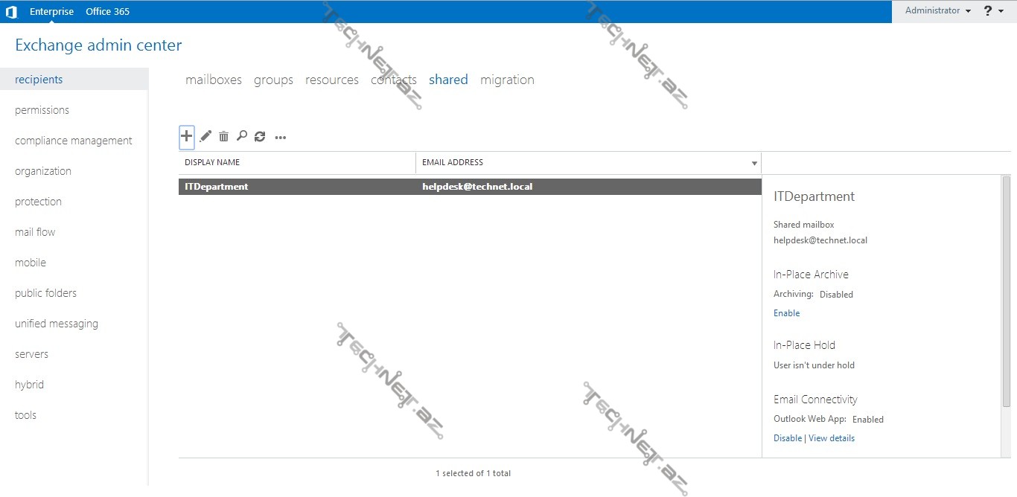Screen dimensions: 1017x497
Task: Switch to the migration tab
Action: tap(507, 80)
